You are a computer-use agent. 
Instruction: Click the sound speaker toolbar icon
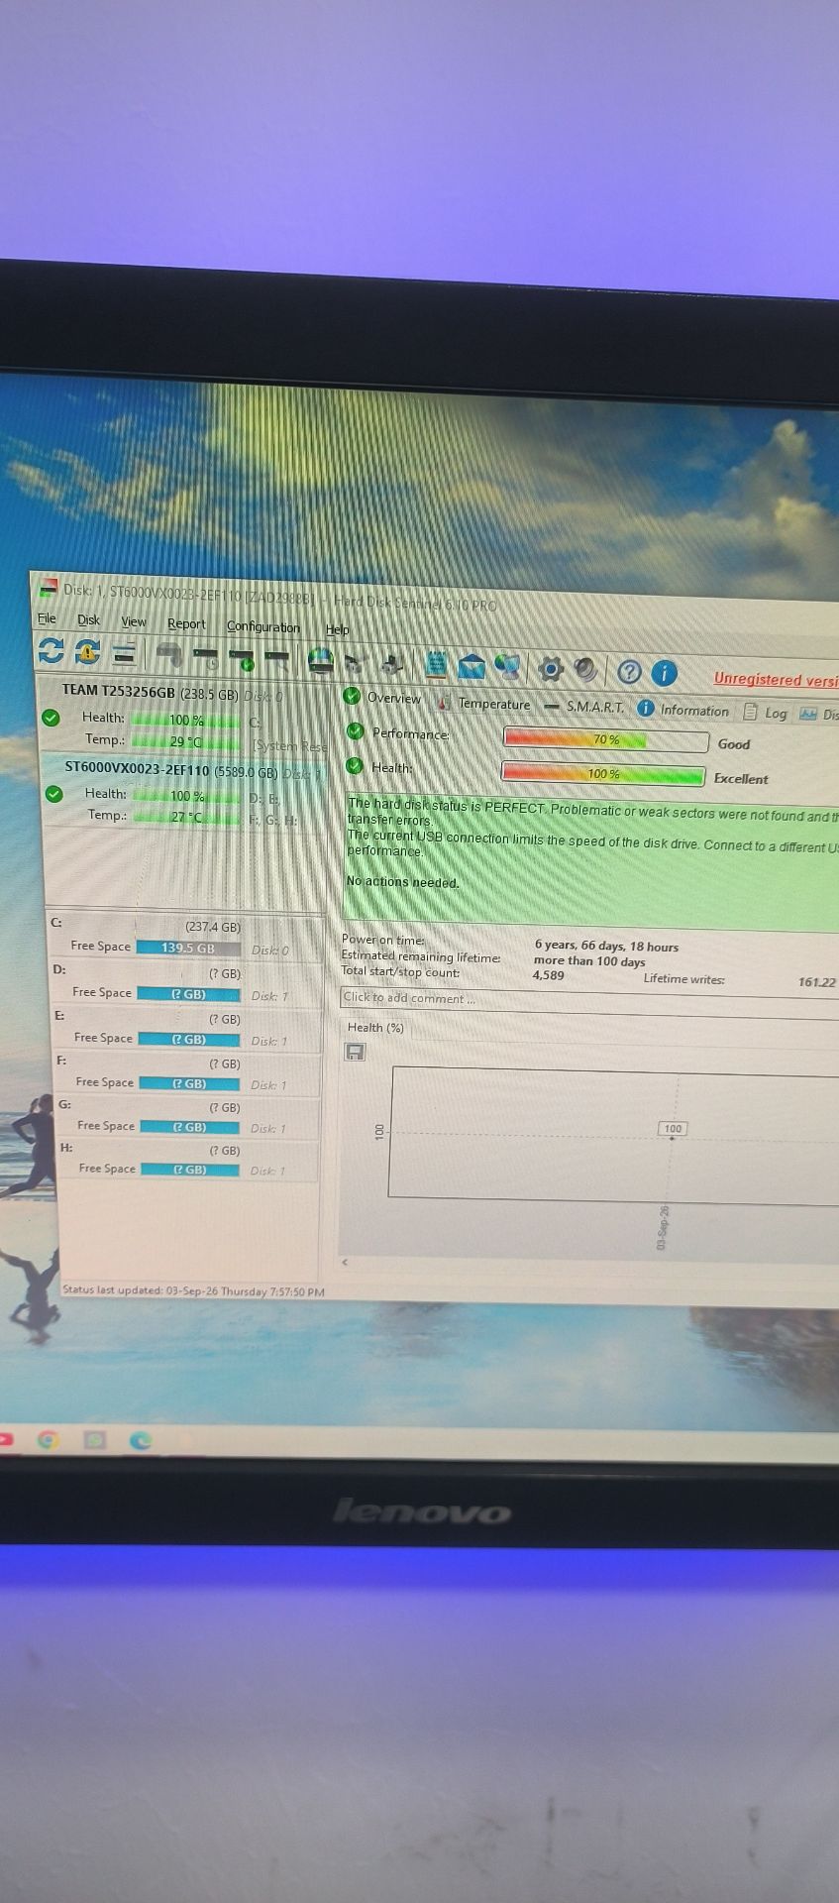pyautogui.click(x=586, y=671)
